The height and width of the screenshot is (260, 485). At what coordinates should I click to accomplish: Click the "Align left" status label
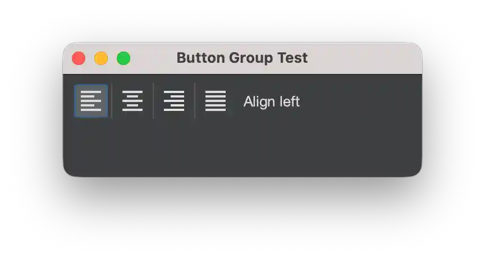[x=272, y=101]
